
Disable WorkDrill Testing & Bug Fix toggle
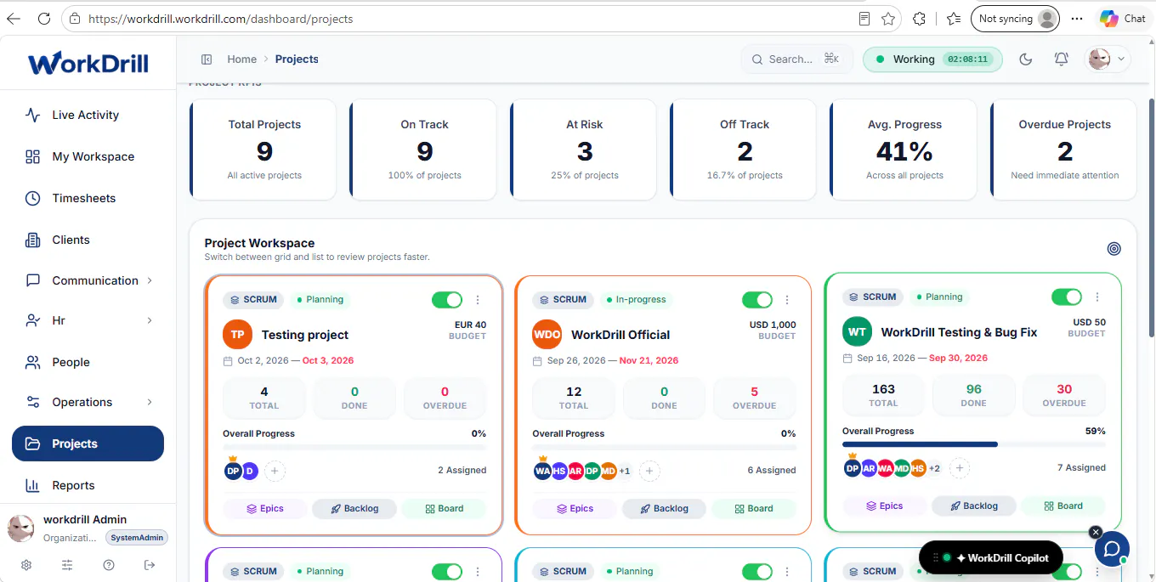(1067, 297)
